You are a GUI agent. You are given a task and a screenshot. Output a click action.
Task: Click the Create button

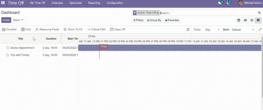click(6, 20)
